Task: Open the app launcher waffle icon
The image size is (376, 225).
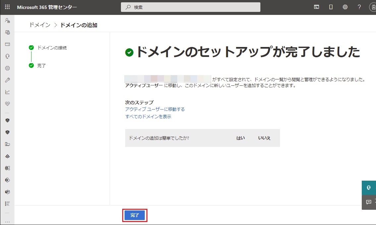Action: click(7, 7)
